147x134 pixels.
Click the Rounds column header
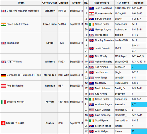click(139, 3)
